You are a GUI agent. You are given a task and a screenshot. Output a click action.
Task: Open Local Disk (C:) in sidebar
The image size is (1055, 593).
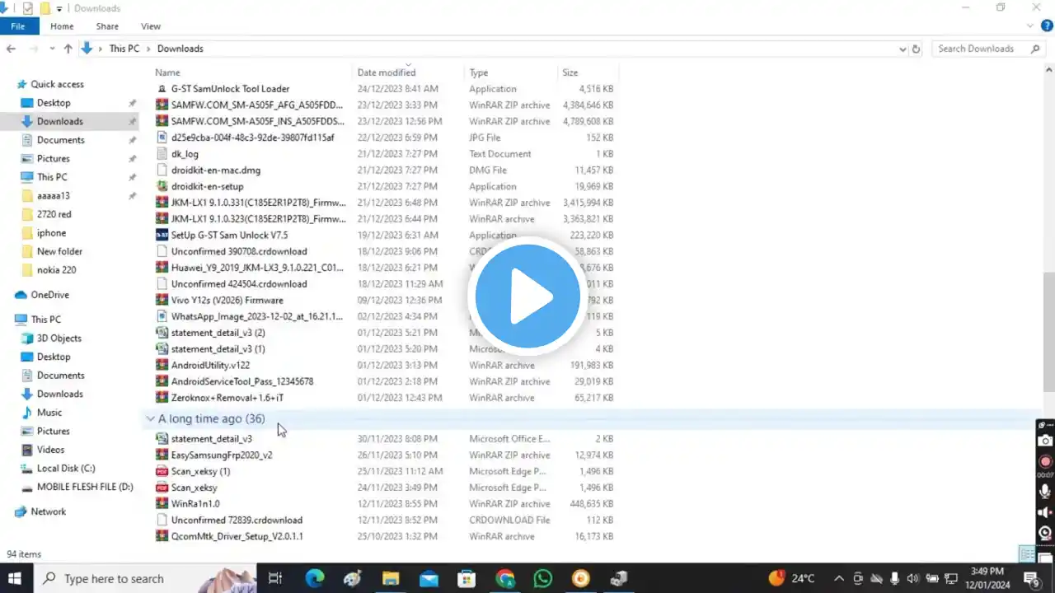pos(66,469)
